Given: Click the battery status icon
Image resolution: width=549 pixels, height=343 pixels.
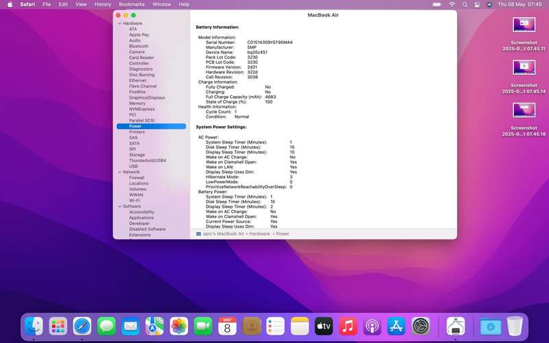Looking at the screenshot, I should click(x=436, y=5).
